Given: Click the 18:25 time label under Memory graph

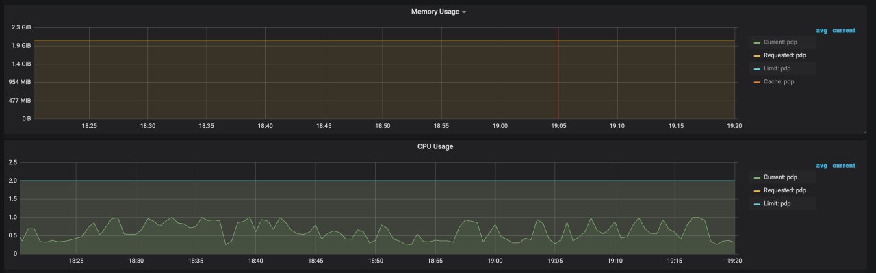Looking at the screenshot, I should click(89, 126).
